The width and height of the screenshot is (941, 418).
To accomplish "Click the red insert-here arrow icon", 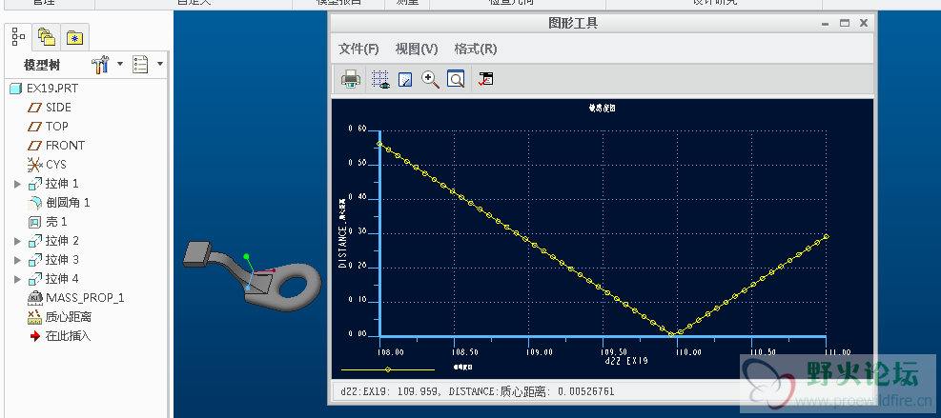I will 35,336.
